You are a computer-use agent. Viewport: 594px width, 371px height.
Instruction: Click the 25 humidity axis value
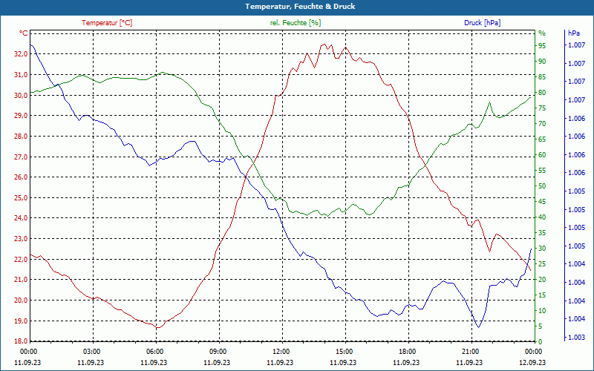click(x=542, y=264)
